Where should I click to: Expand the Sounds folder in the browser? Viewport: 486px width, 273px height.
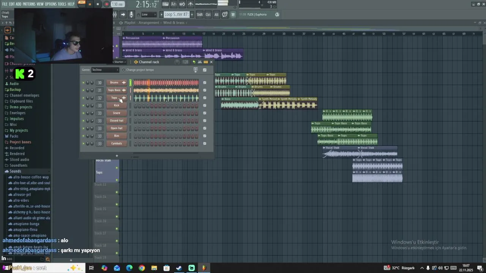15,171
